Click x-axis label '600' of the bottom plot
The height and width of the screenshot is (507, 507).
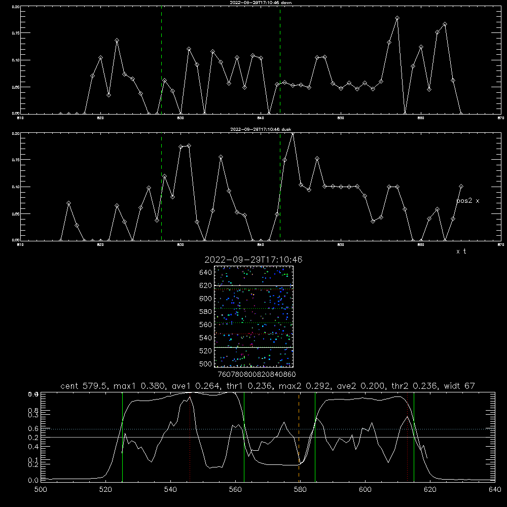[x=366, y=490]
